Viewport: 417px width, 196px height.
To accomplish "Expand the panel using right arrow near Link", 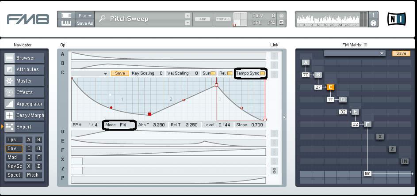I will click(x=284, y=117).
